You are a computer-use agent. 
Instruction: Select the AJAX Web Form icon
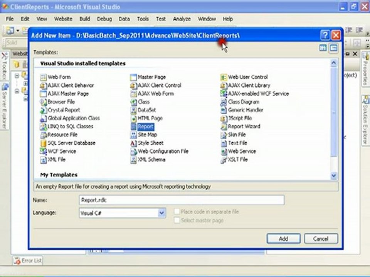point(133,94)
